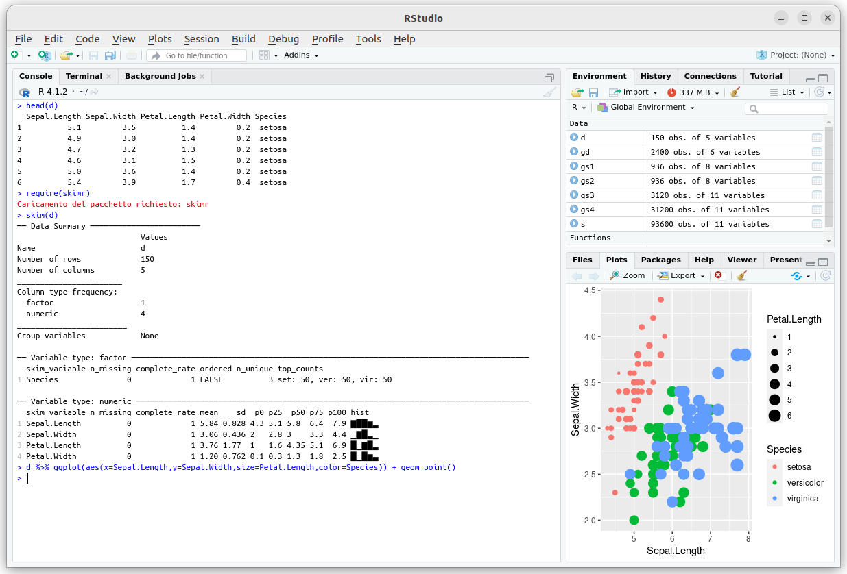The image size is (847, 574).
Task: Switch to the History tab
Action: click(656, 76)
